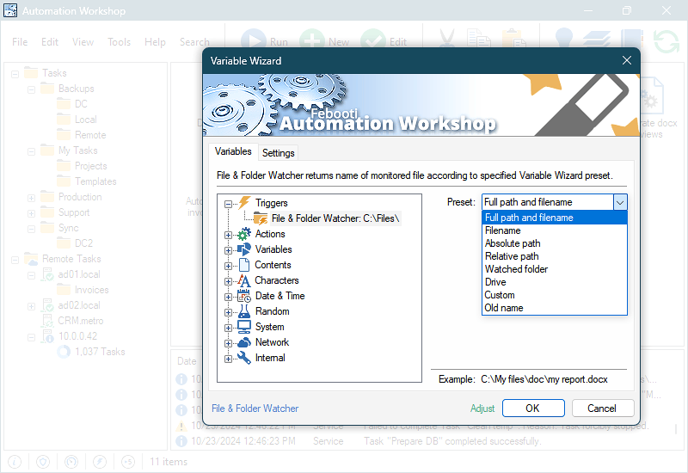
Task: Click the gauge icon in status bar
Action: tap(71, 462)
